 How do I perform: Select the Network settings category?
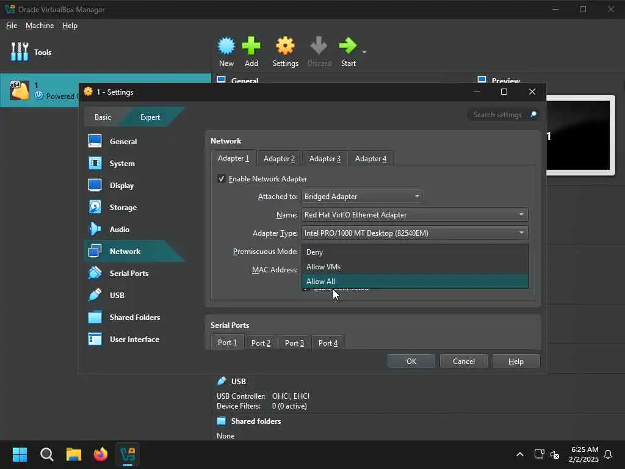pos(134,251)
